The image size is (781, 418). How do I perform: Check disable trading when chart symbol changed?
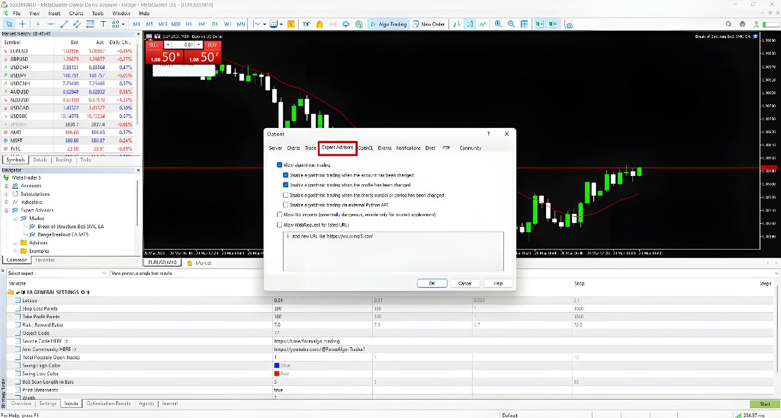point(285,195)
